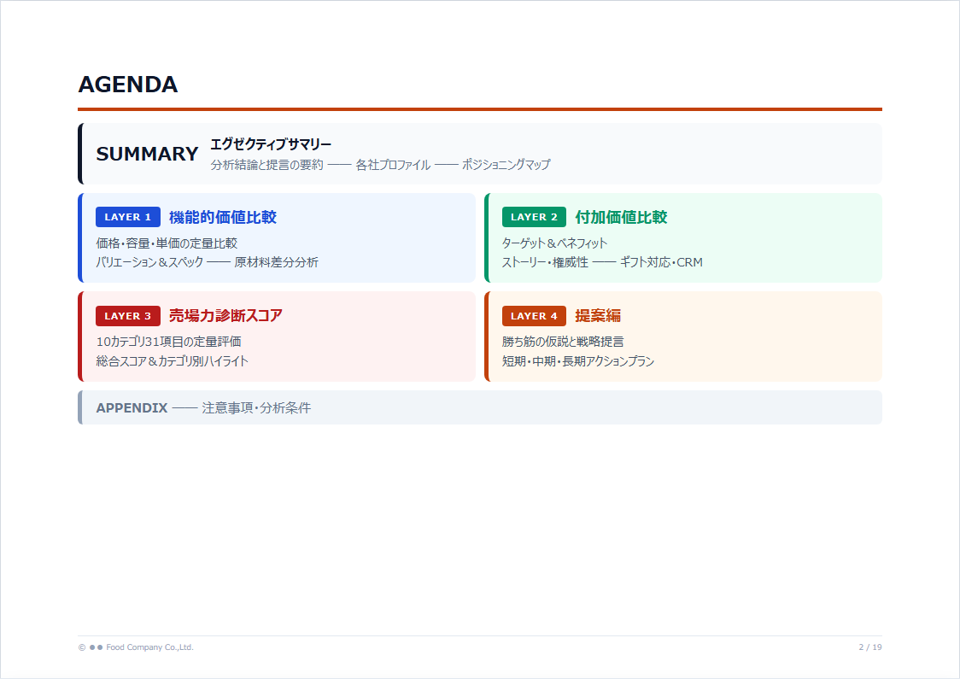Viewport: 960px width, 679px height.
Task: Click the LAYER 3 badge
Action: [x=128, y=315]
